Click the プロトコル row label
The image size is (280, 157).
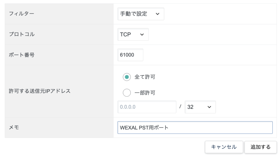22,34
